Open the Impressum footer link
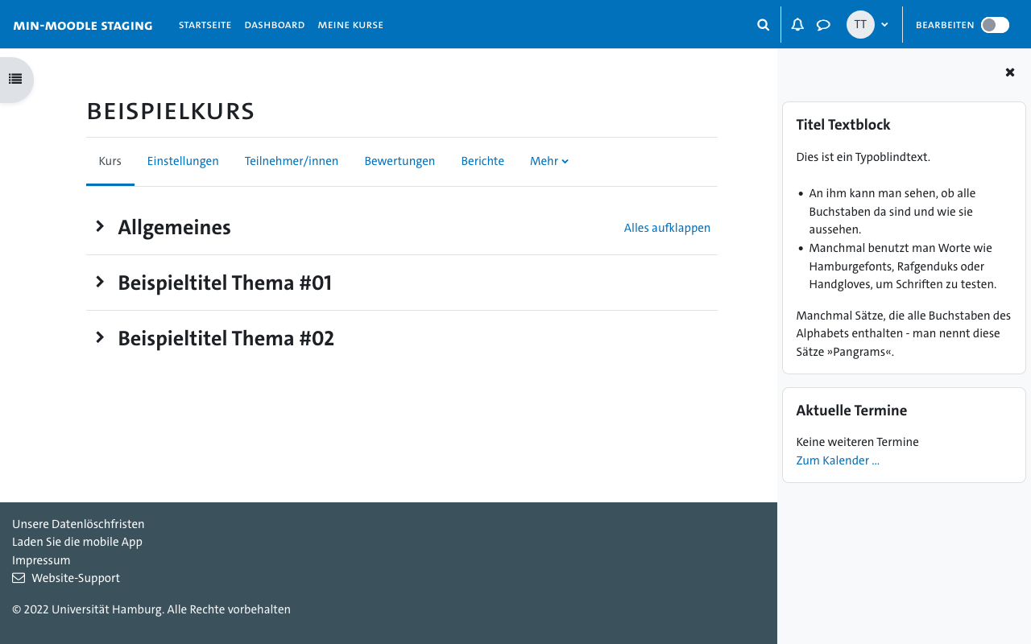This screenshot has width=1031, height=644. coord(41,560)
